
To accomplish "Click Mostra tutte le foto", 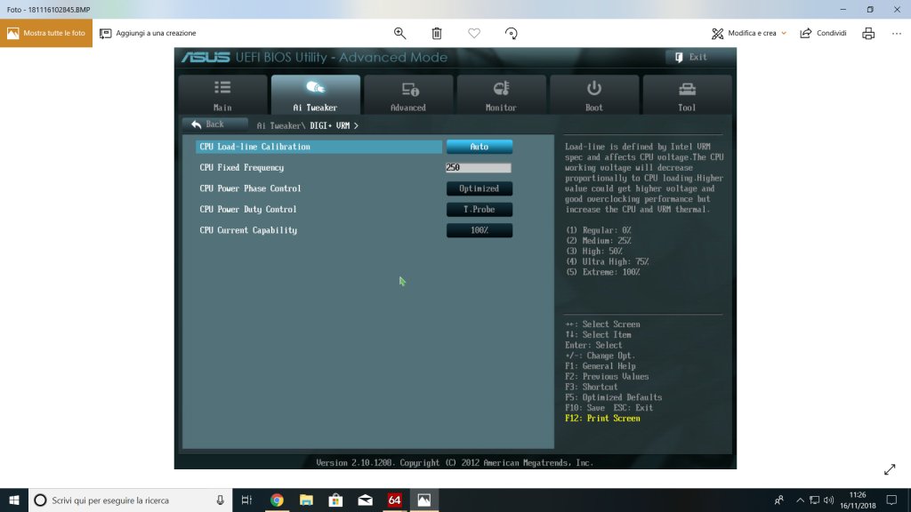I will click(46, 33).
